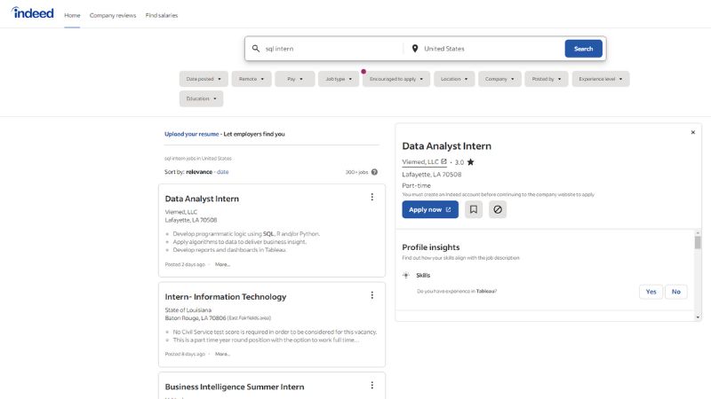Open Intern- Information Technology job title
711x399 pixels.
(x=226, y=297)
